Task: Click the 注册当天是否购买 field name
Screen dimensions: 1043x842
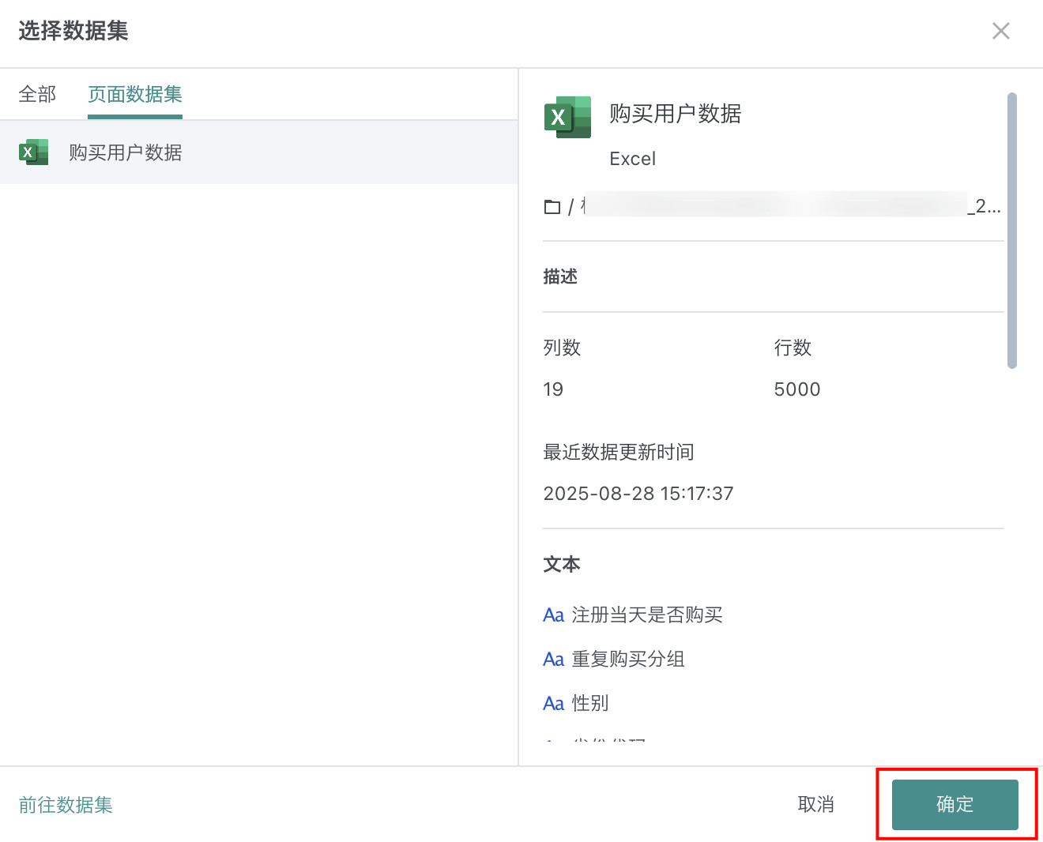Action: click(x=647, y=615)
